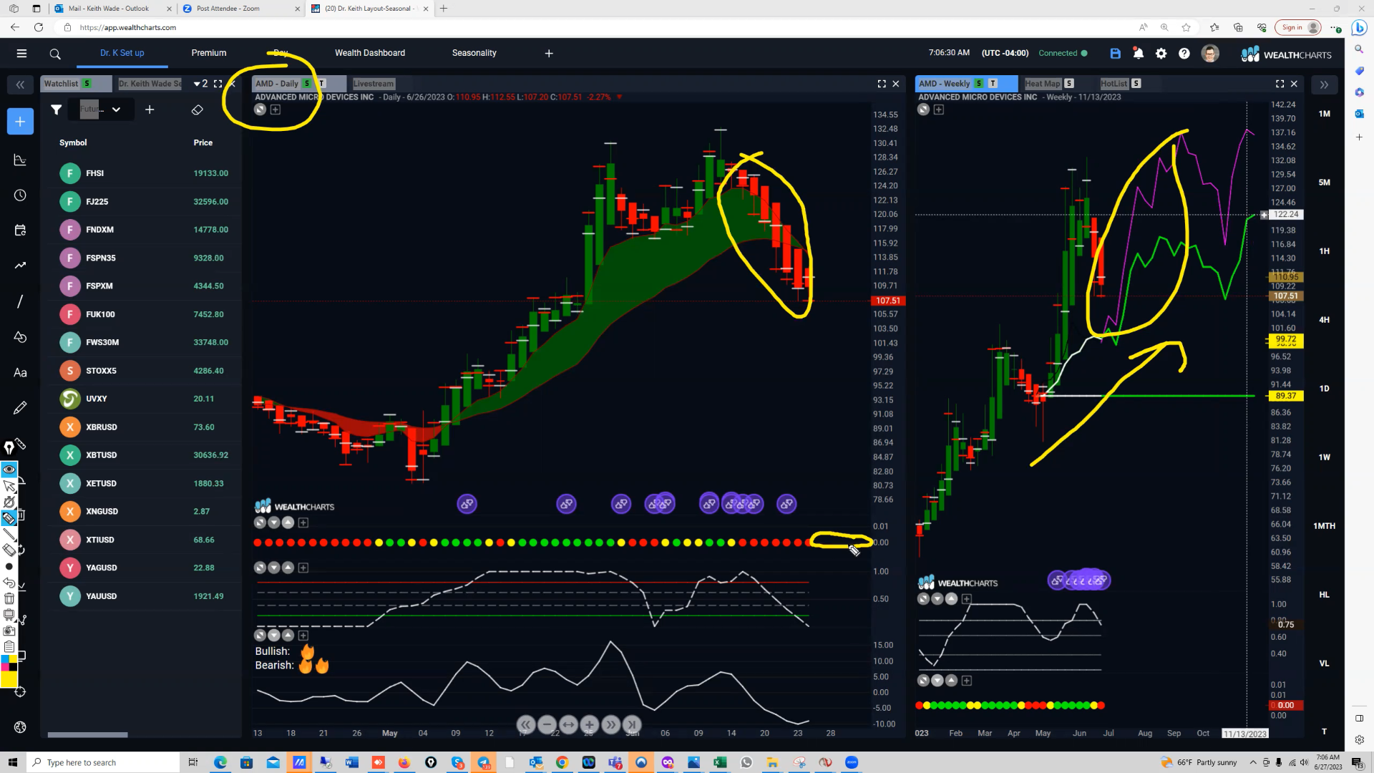Image resolution: width=1374 pixels, height=773 pixels.
Task: Add indicator with plus box on weekly chart
Action: tap(939, 110)
